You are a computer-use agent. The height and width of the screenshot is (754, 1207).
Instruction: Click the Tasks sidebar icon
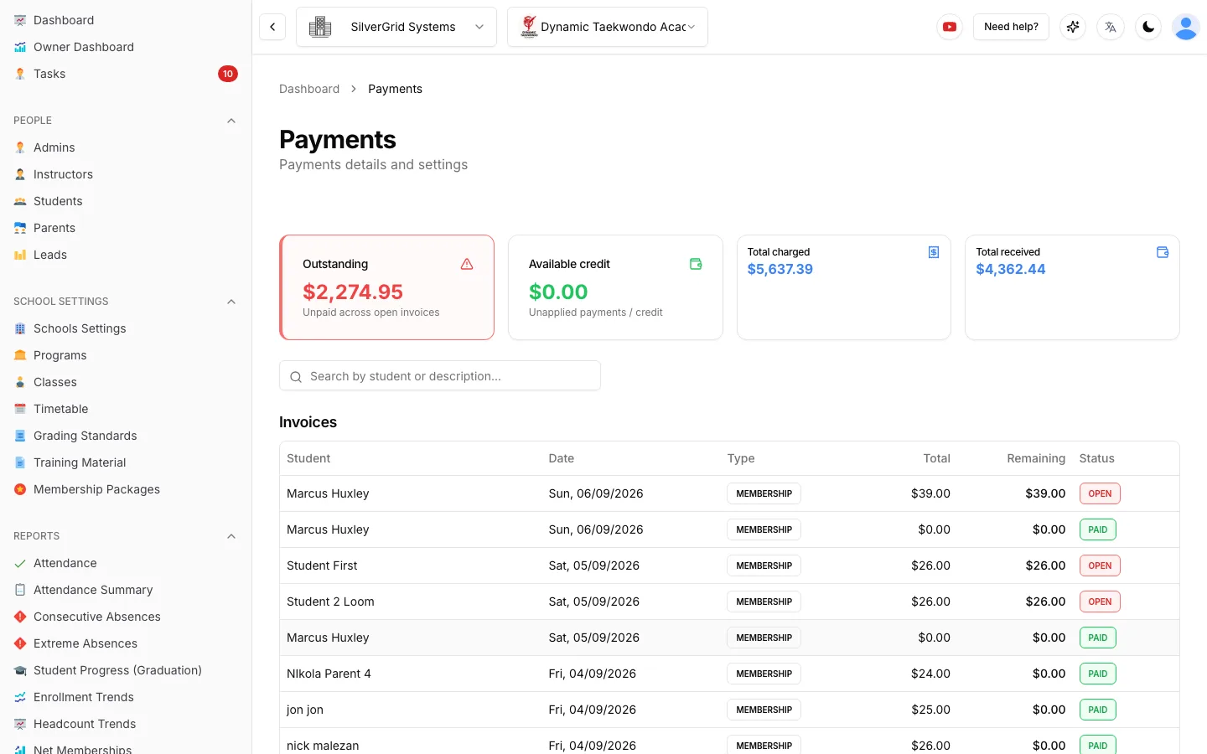pos(20,74)
